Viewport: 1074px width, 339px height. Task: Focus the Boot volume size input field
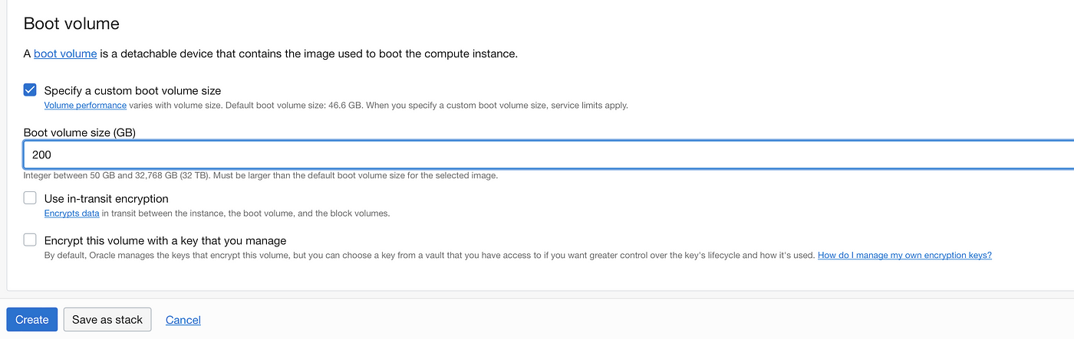point(549,154)
